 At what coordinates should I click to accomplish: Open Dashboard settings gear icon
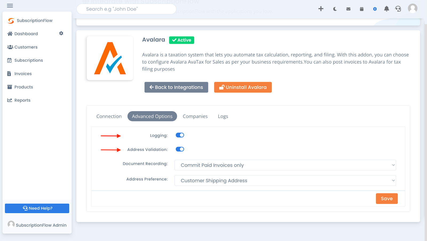61,33
